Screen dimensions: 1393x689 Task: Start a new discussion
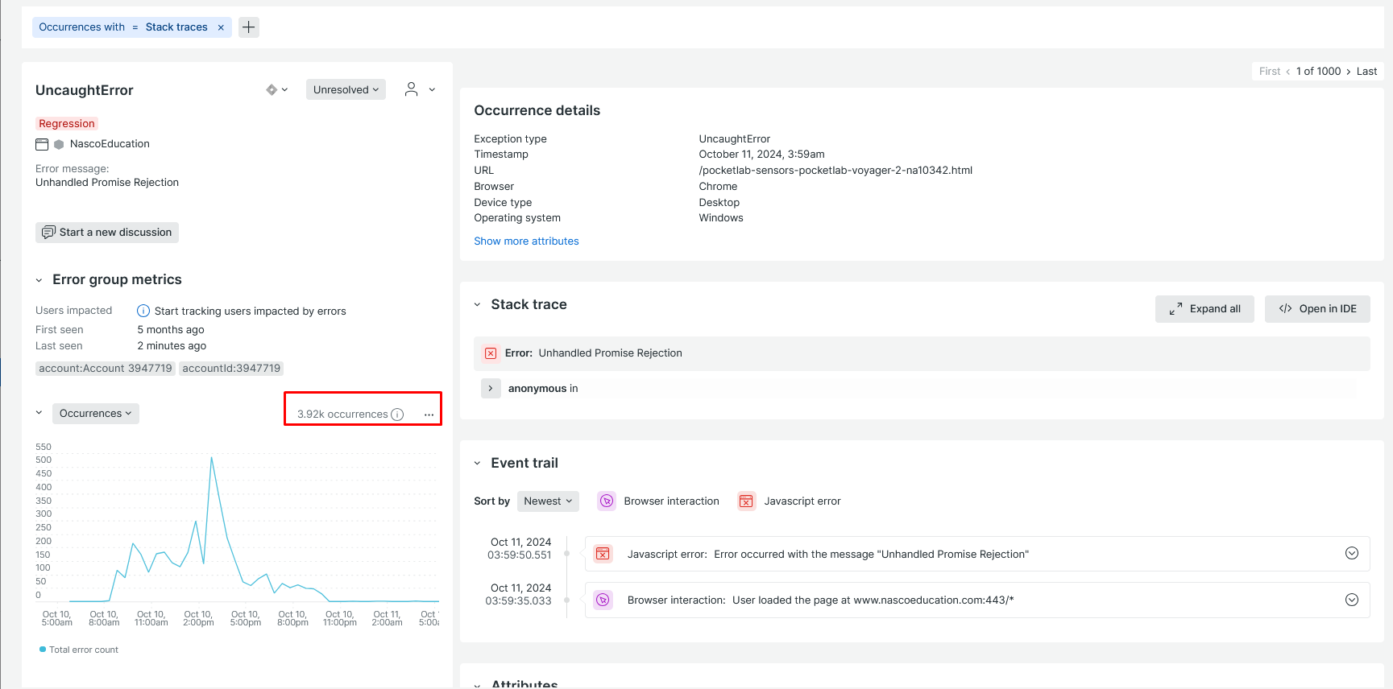tap(107, 233)
